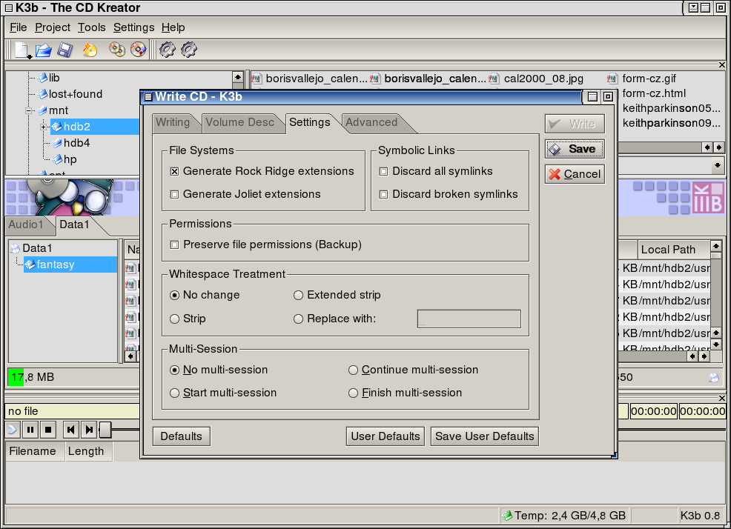Image resolution: width=731 pixels, height=529 pixels.
Task: Select Start multi-session radio button
Action: tap(174, 393)
